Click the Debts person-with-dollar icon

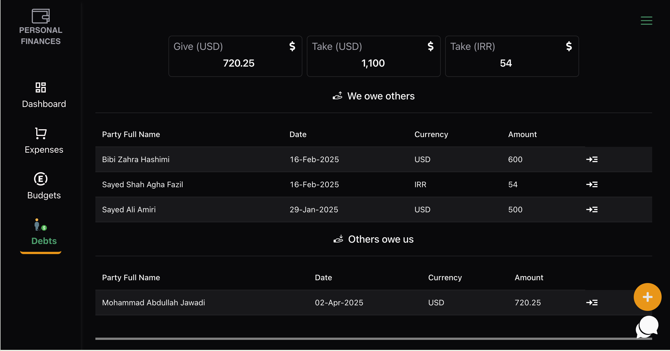point(40,225)
